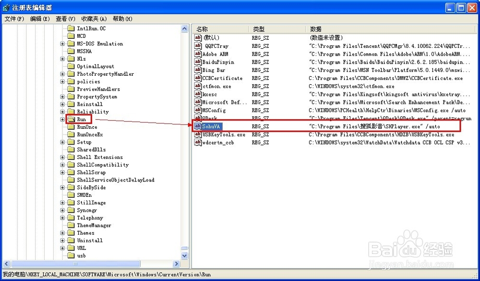Expand the Nls key

62,59
